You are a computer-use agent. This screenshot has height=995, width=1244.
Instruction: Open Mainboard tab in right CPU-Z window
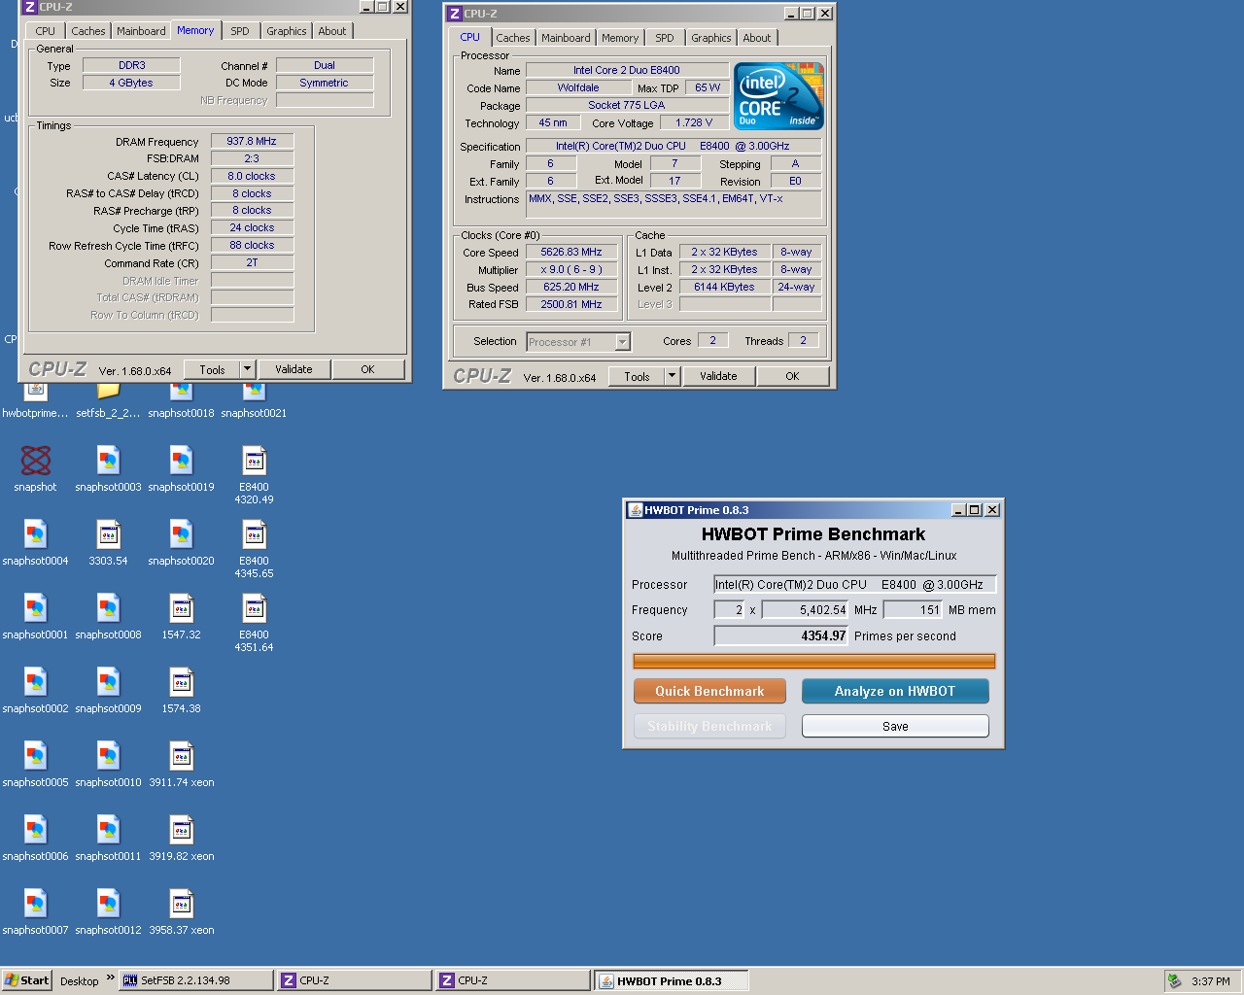point(566,38)
